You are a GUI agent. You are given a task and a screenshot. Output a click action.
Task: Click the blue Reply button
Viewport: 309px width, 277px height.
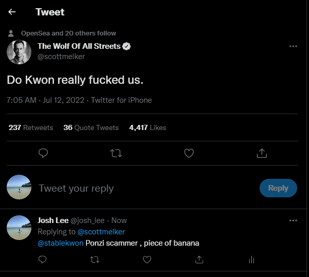coord(278,188)
